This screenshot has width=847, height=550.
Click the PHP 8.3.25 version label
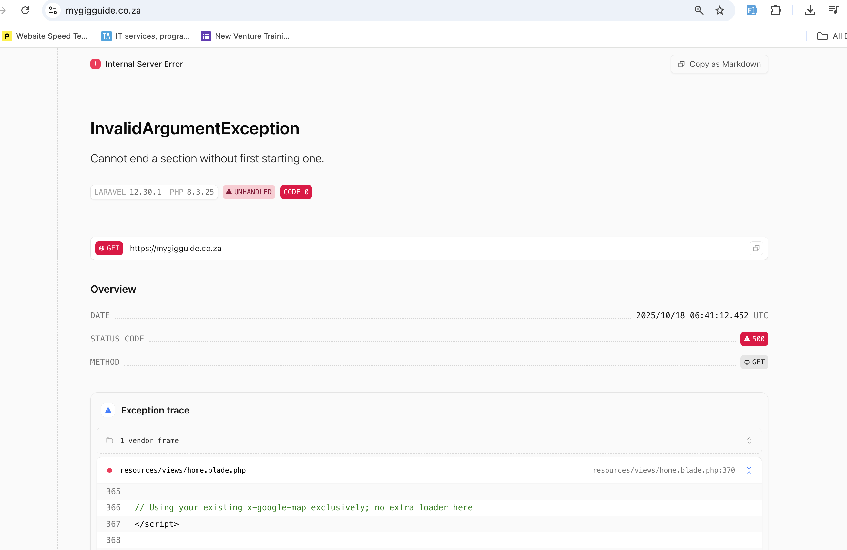[191, 192]
